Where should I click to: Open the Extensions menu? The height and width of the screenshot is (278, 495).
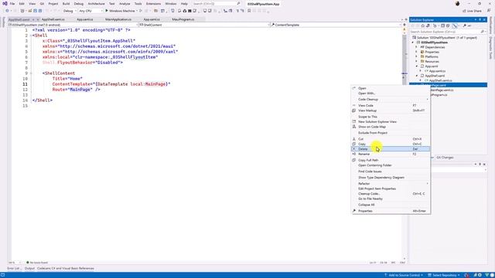point(153,4)
